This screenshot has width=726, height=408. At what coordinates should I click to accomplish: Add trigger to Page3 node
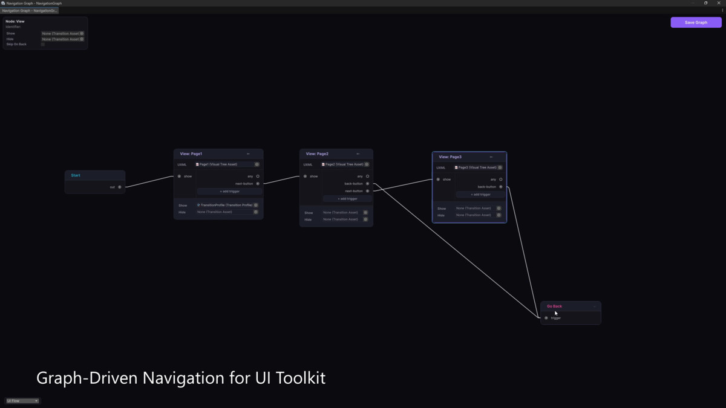tap(481, 194)
